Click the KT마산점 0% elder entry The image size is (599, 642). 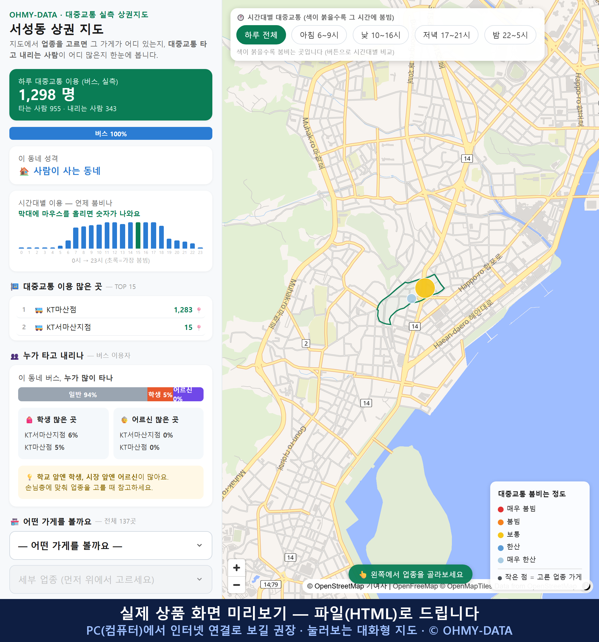(x=140, y=447)
